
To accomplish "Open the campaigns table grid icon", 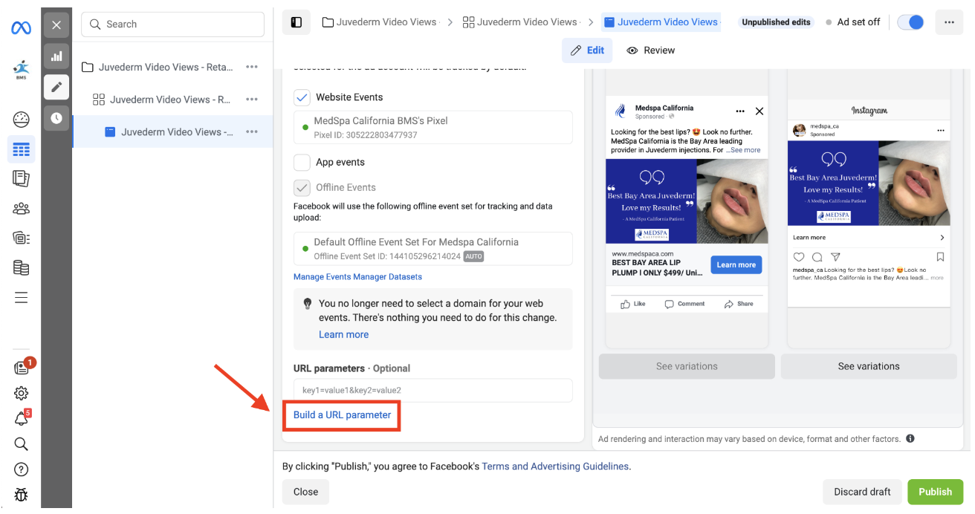I will 21,149.
